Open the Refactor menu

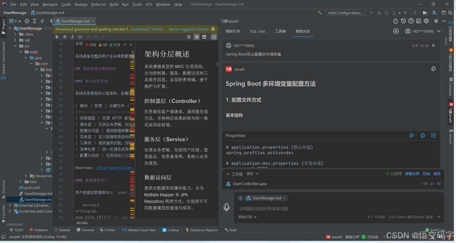click(98, 4)
